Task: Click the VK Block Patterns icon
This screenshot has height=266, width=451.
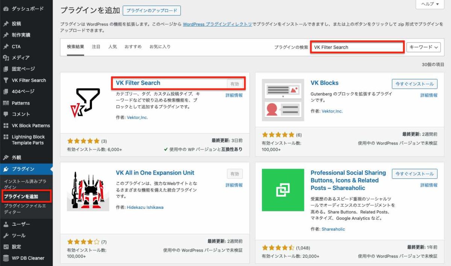Action: (5, 125)
